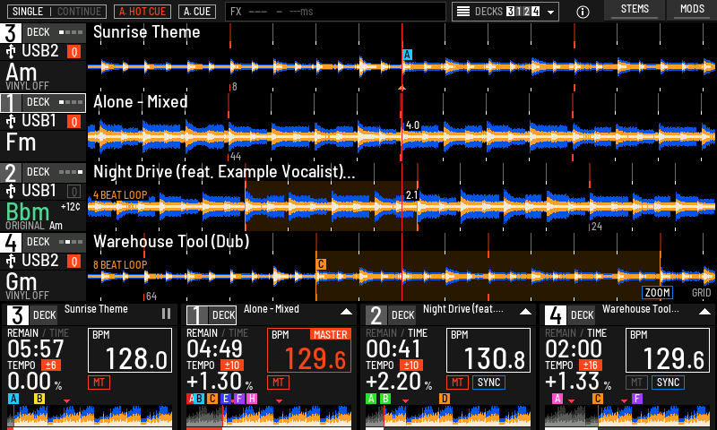Toggle MT master tempo on deck 4
This screenshot has height=430, width=717.
tap(636, 383)
